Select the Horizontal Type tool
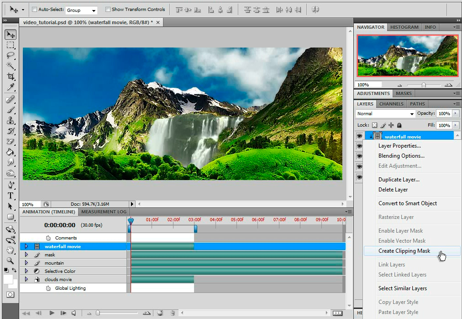Image resolution: width=462 pixels, height=319 pixels. (x=10, y=196)
